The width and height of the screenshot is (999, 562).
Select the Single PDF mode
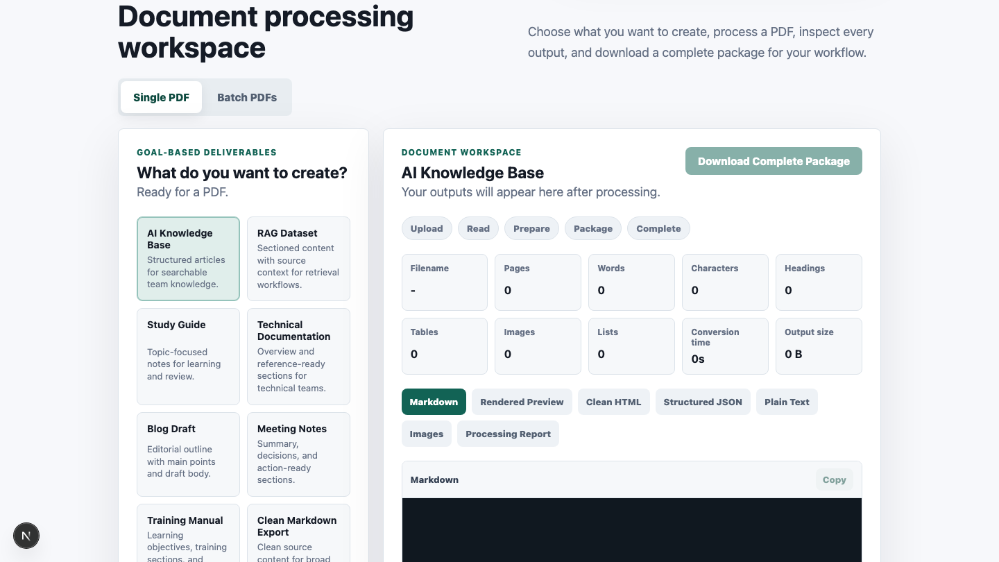pyautogui.click(x=161, y=97)
